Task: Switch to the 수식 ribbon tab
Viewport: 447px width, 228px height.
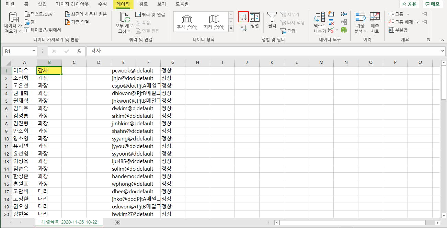Action: point(102,4)
